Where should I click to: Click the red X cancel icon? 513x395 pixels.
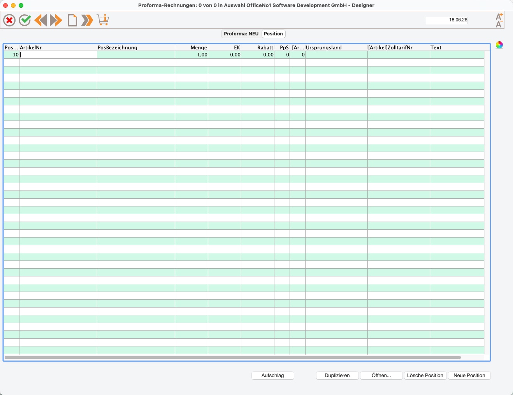9,20
